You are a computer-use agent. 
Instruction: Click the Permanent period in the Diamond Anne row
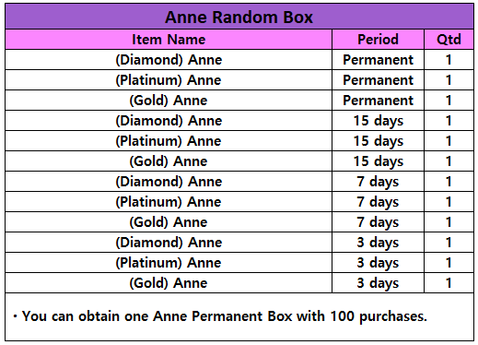[x=378, y=60]
